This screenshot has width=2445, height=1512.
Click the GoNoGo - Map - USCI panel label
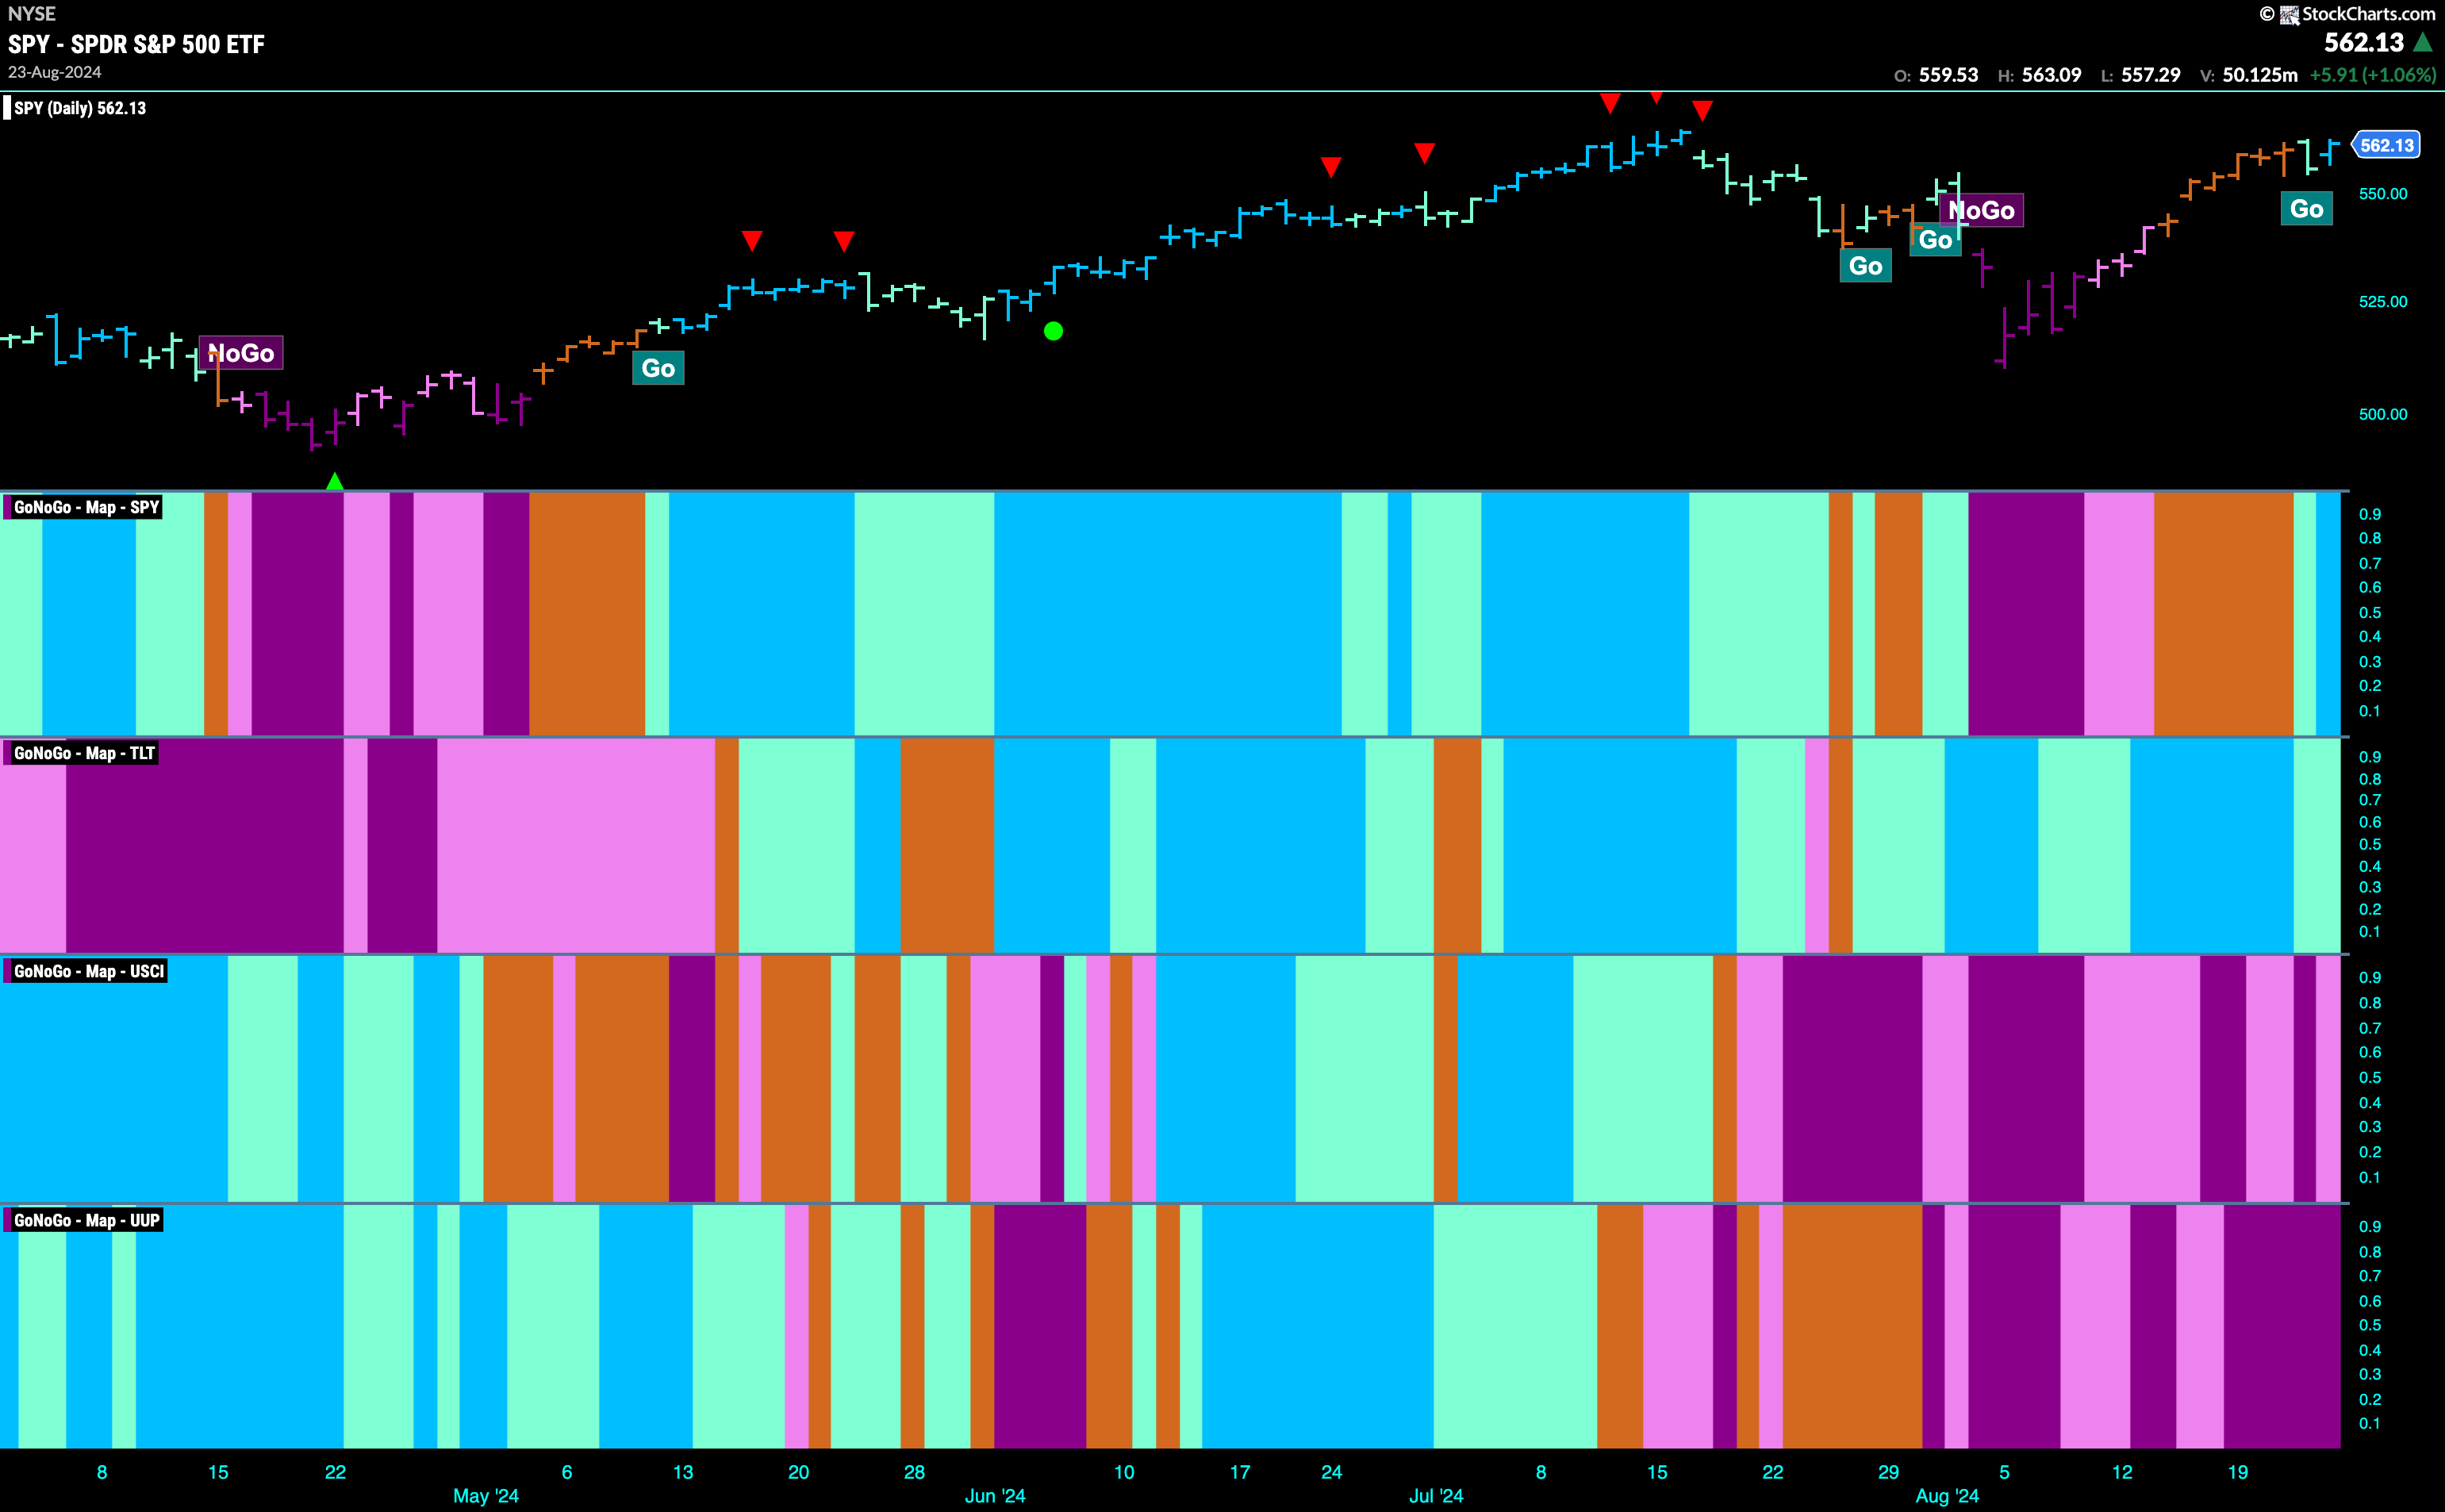[x=88, y=971]
